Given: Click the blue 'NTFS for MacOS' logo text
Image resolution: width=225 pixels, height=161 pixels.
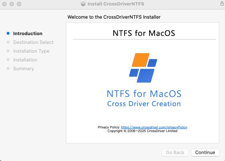Looking at the screenshot, I should [144, 94].
